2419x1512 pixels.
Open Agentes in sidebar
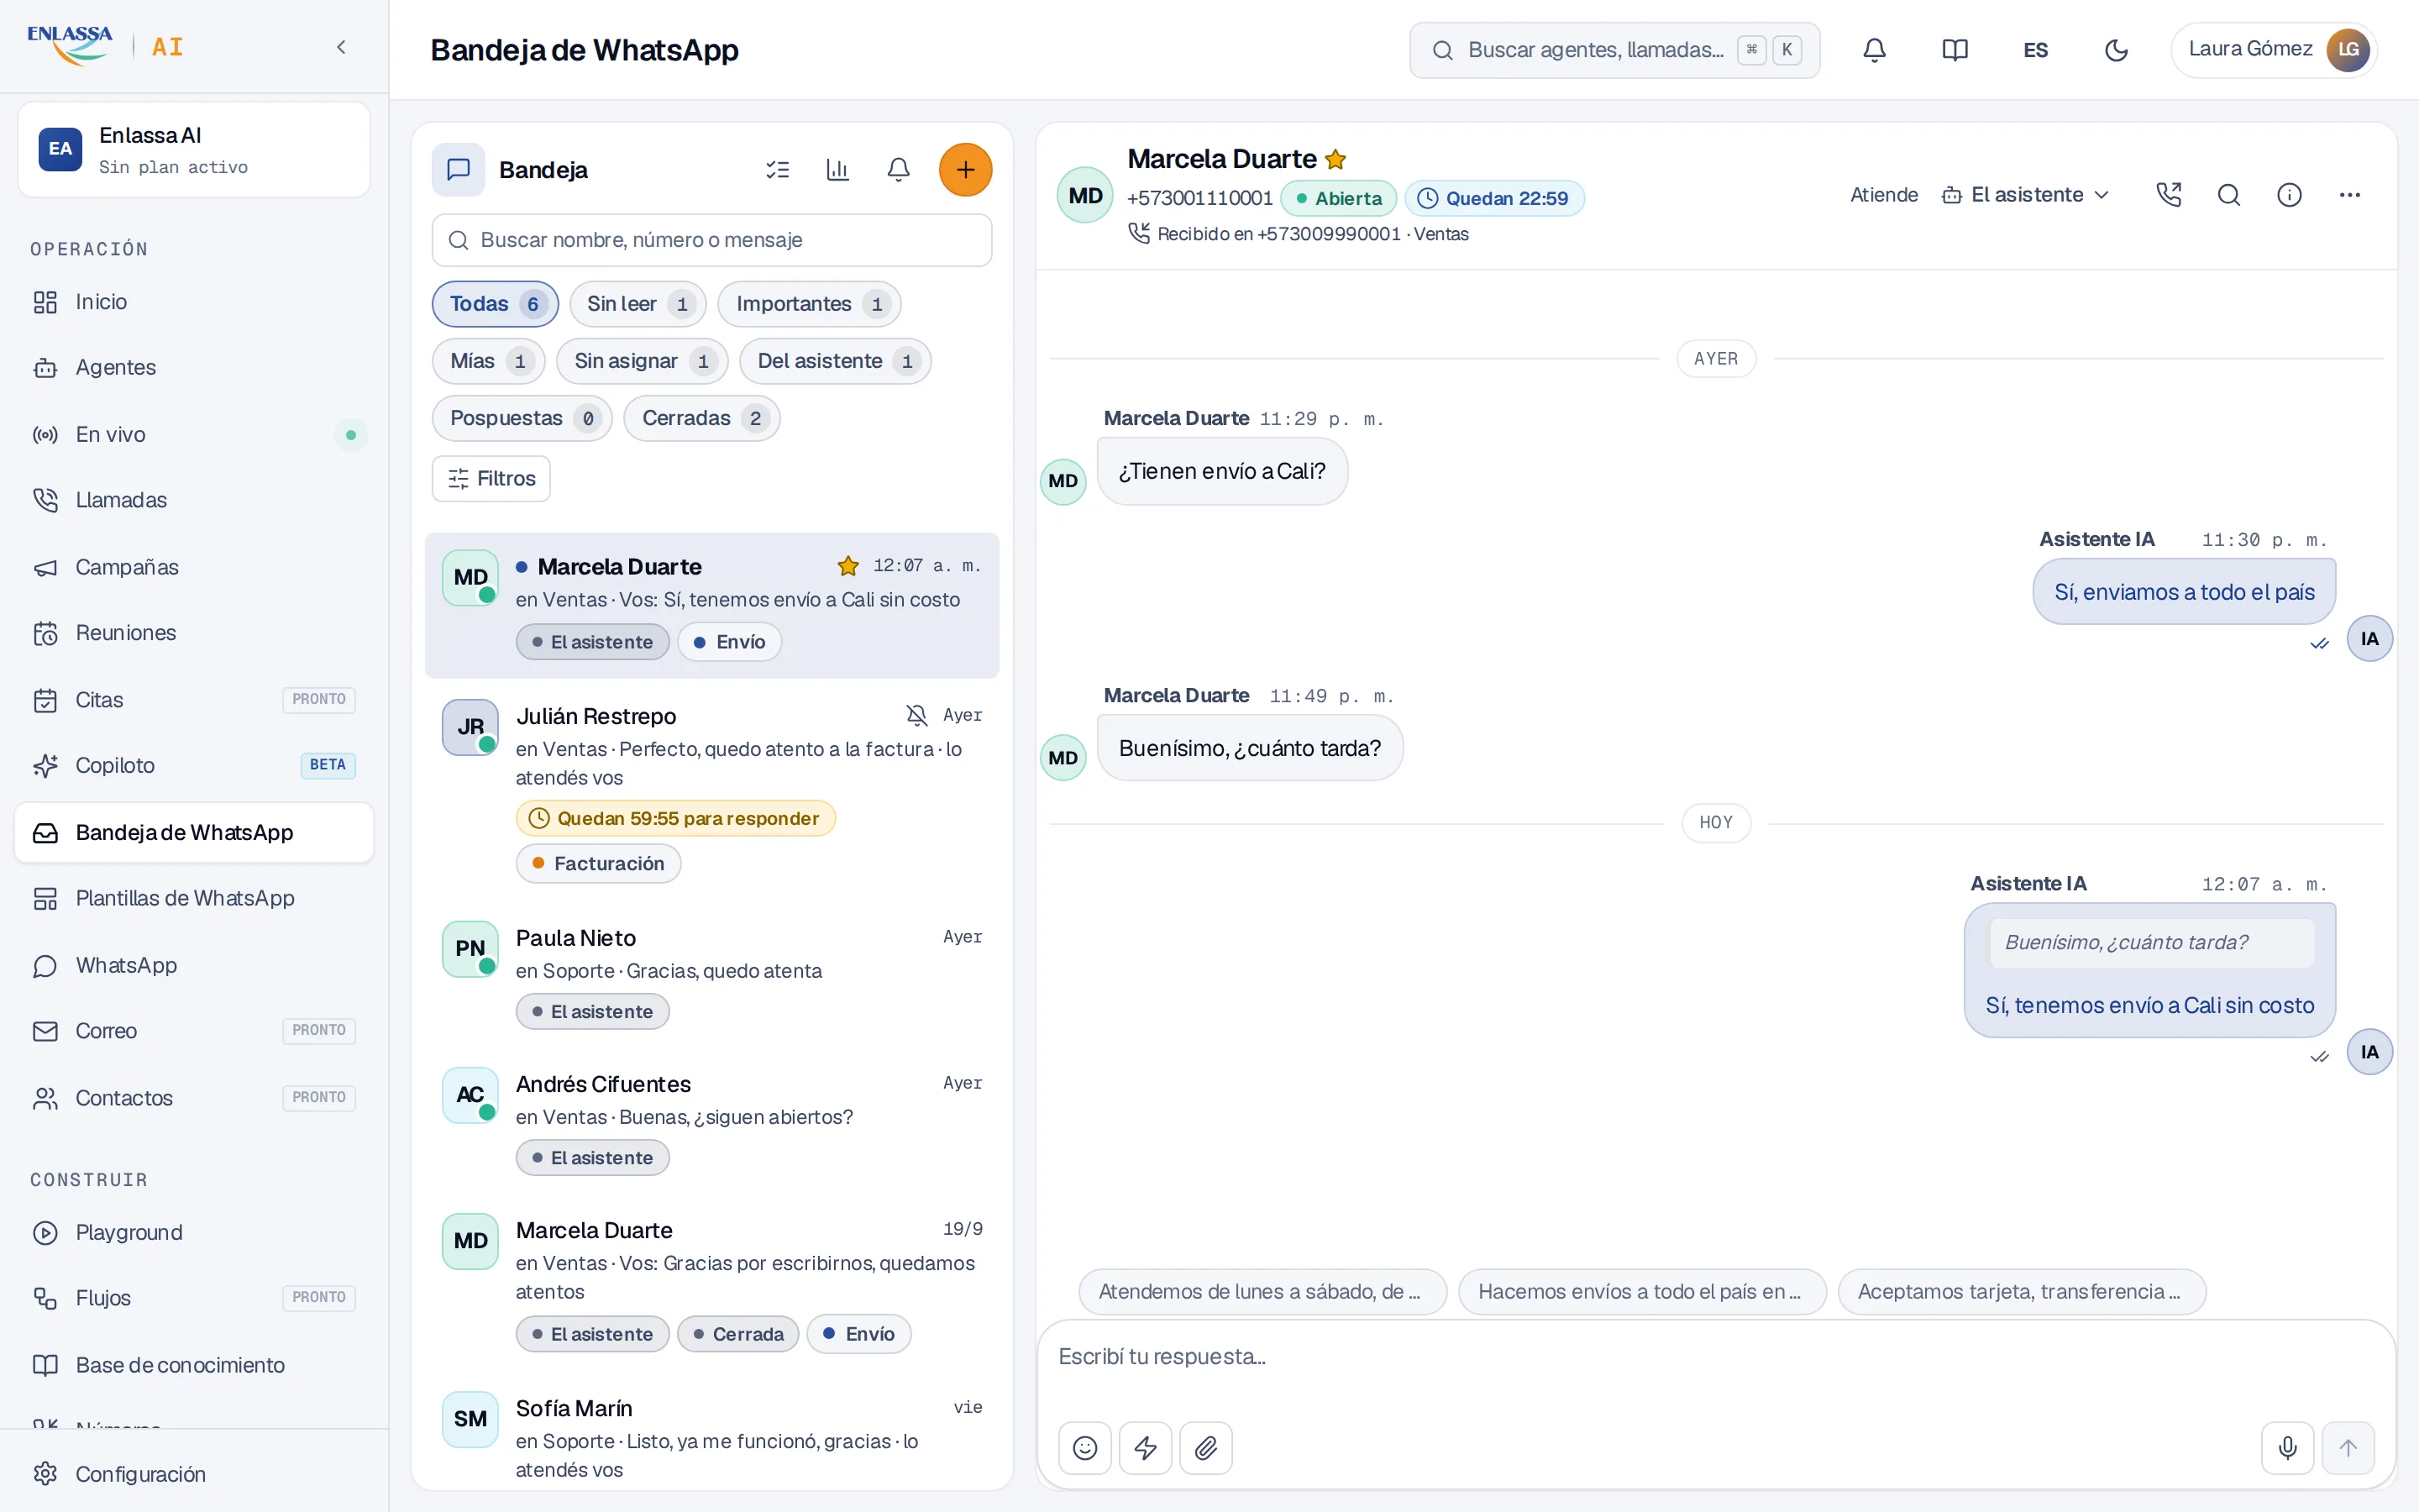[194, 368]
